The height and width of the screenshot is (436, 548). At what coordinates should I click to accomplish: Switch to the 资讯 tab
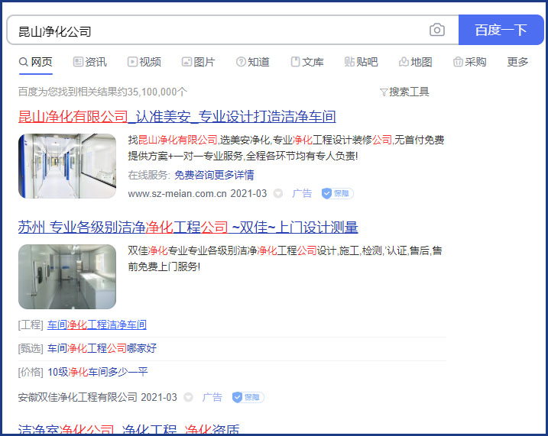[x=90, y=62]
